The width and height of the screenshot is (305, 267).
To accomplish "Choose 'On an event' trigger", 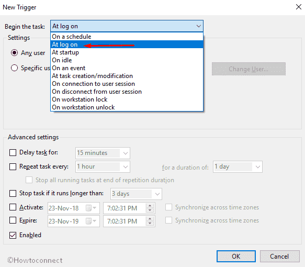I will pos(127,68).
